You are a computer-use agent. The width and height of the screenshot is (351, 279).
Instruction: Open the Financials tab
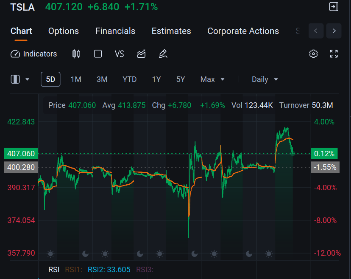(115, 31)
